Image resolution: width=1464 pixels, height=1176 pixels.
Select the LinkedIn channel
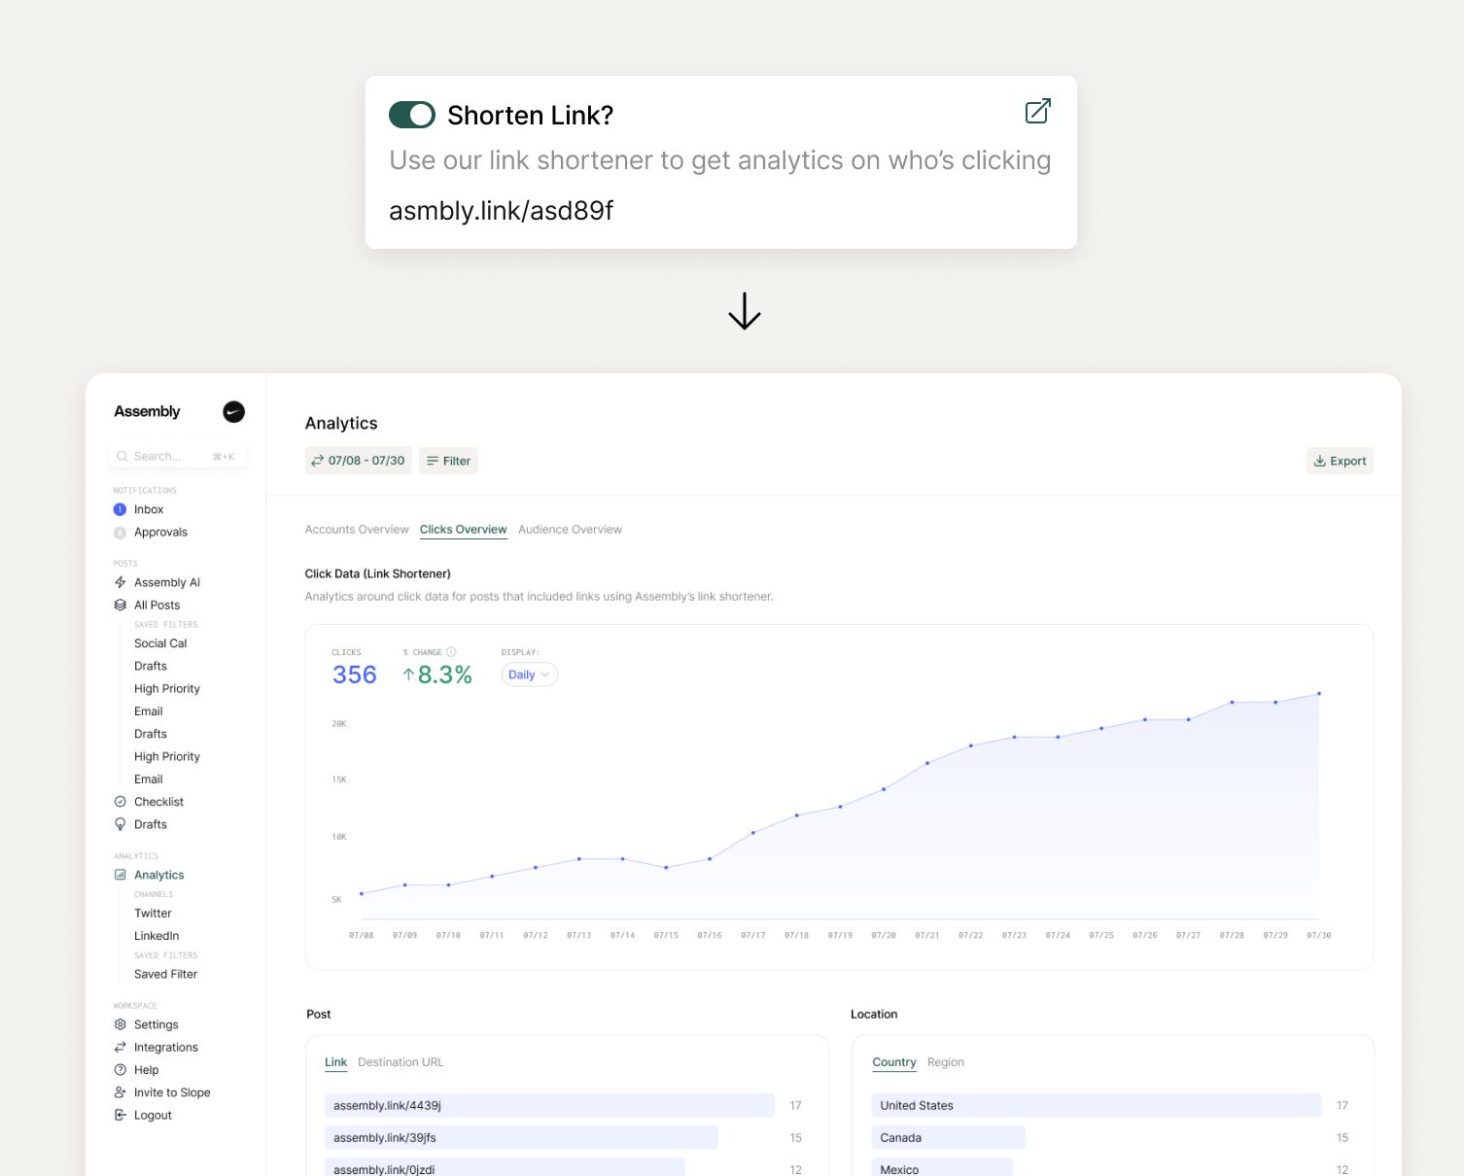pyautogui.click(x=157, y=936)
